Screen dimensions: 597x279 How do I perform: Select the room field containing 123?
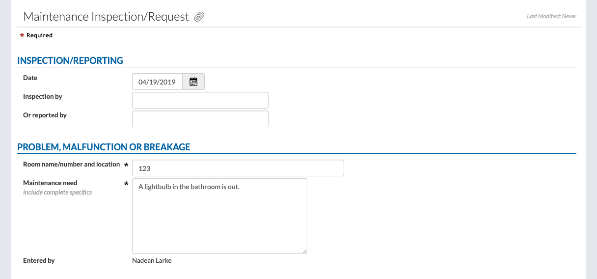tap(238, 168)
